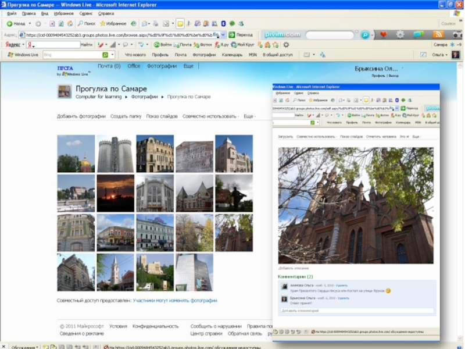The height and width of the screenshot is (349, 465).
Task: Open the Ольга account dropdown
Action: 446,55
